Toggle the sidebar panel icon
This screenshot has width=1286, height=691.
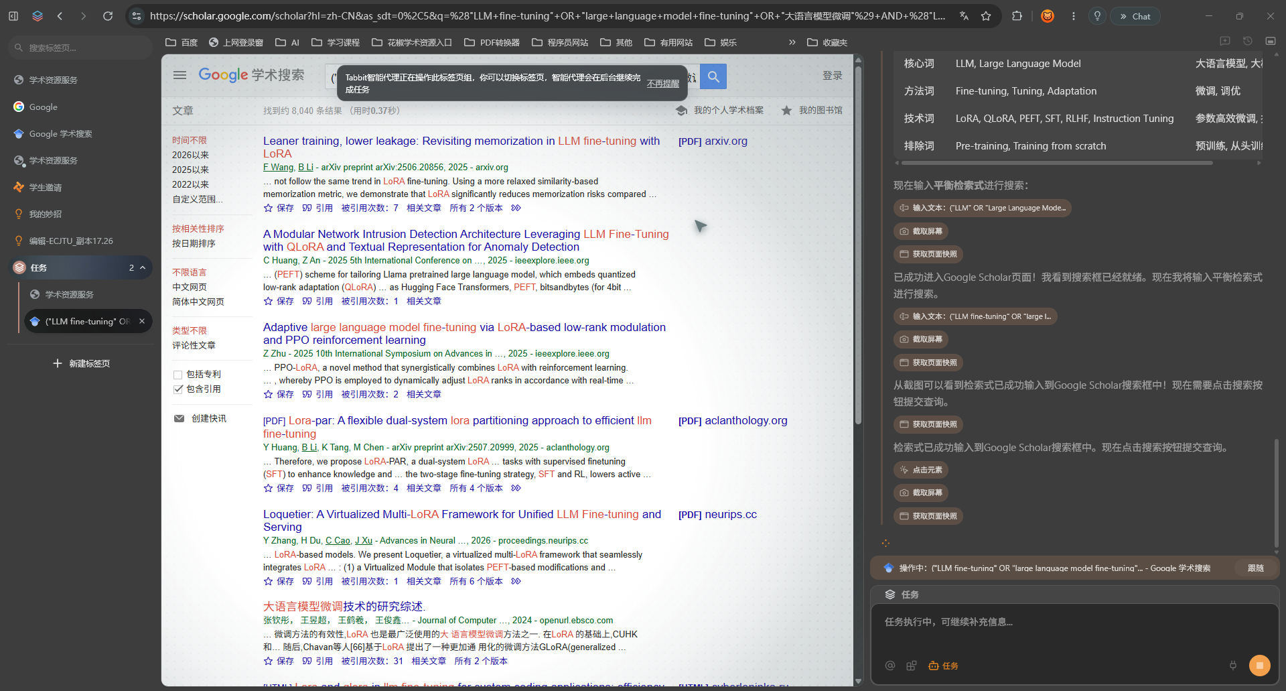[x=13, y=15]
